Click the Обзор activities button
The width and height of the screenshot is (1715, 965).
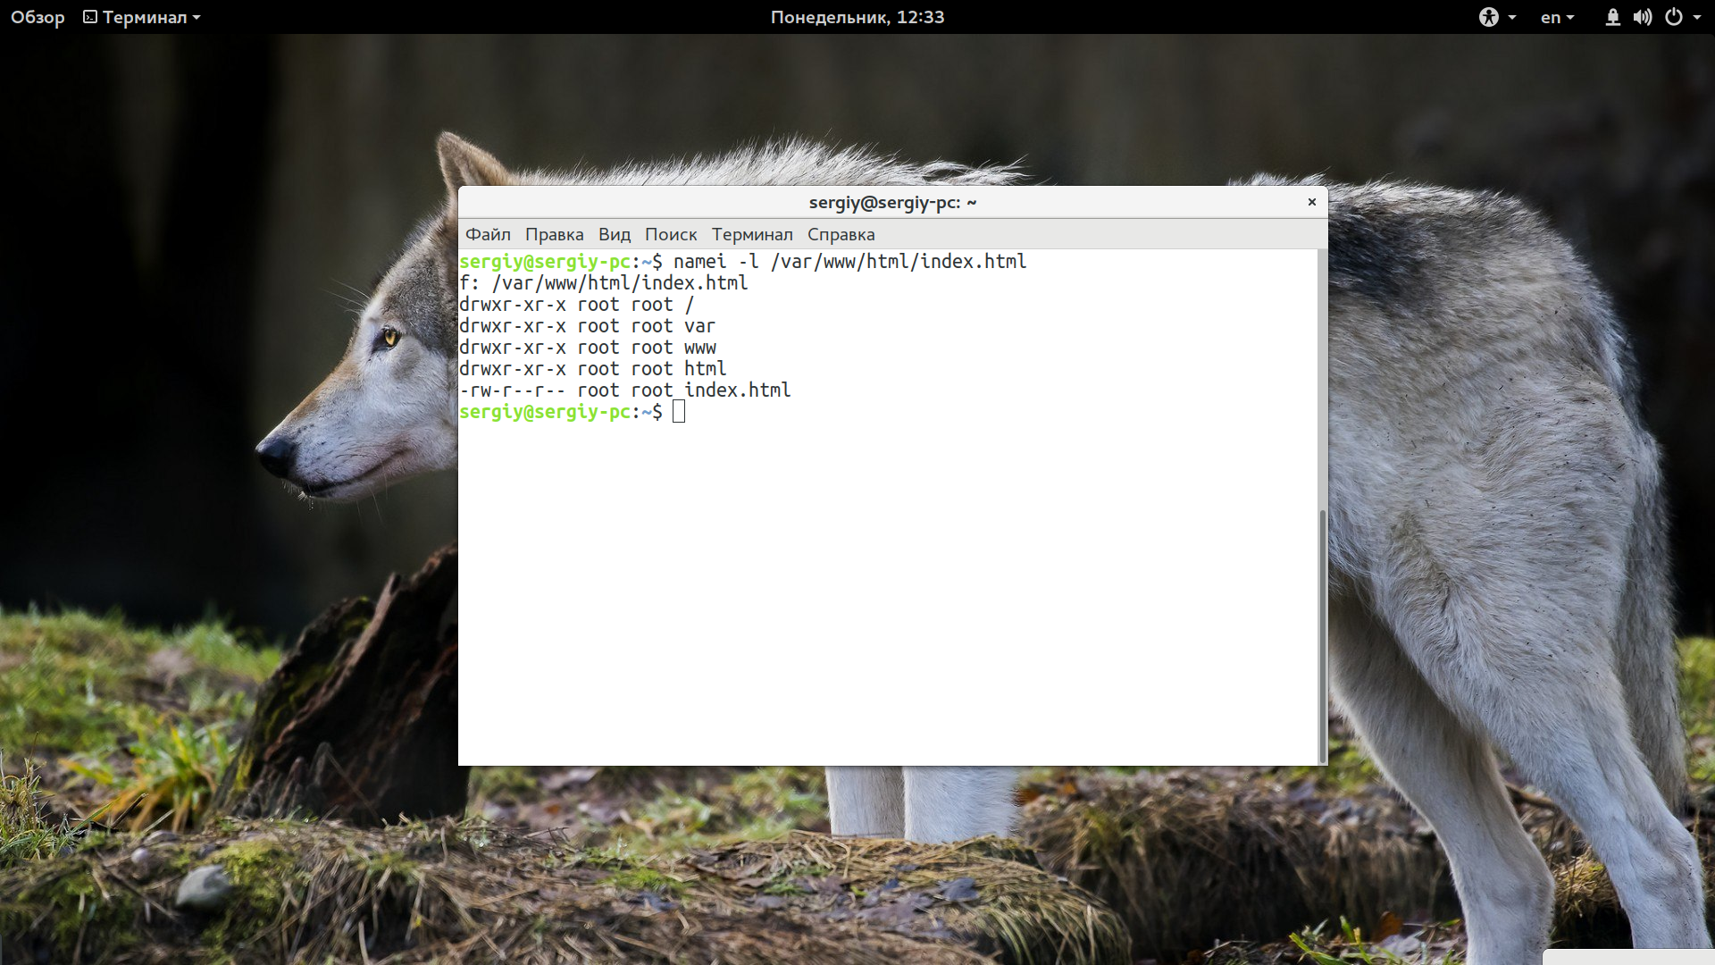click(x=38, y=17)
